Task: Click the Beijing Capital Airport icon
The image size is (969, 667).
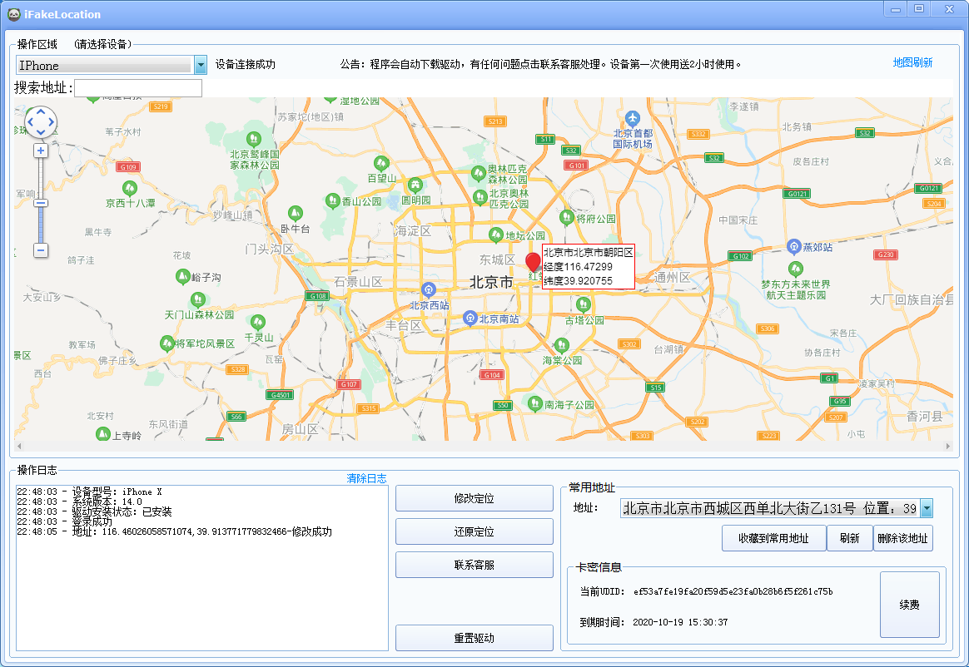Action: [x=632, y=117]
